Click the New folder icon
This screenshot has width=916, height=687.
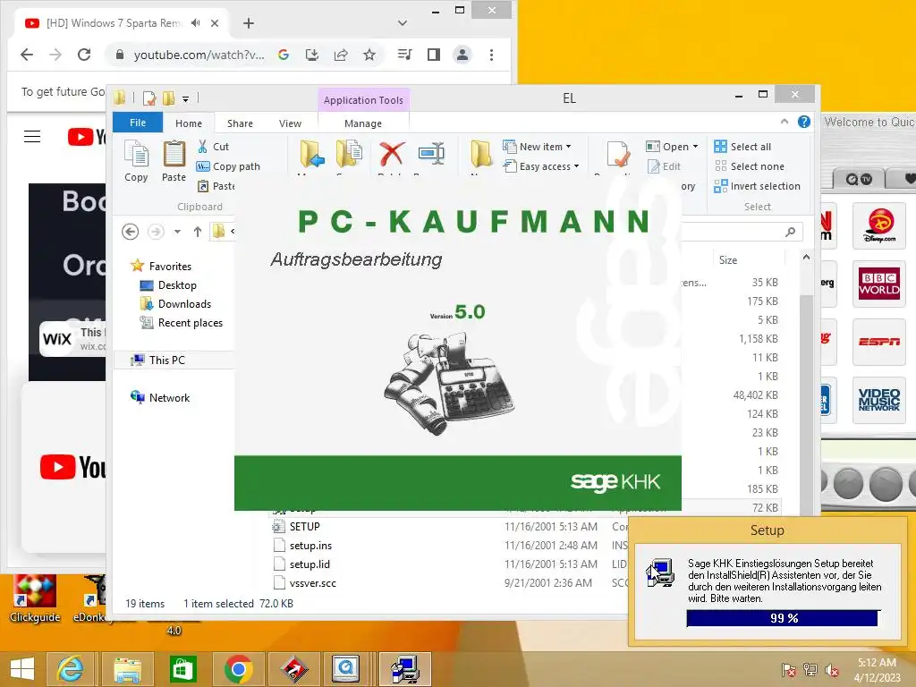(x=481, y=154)
